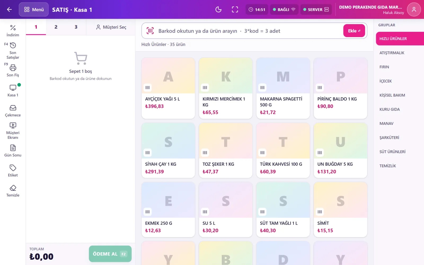Select the FIRIN group
The height and width of the screenshot is (265, 424).
click(x=400, y=67)
